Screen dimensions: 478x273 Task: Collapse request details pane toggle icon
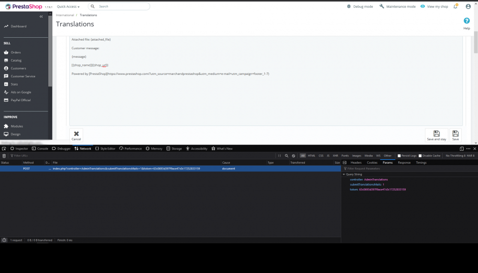(345, 163)
